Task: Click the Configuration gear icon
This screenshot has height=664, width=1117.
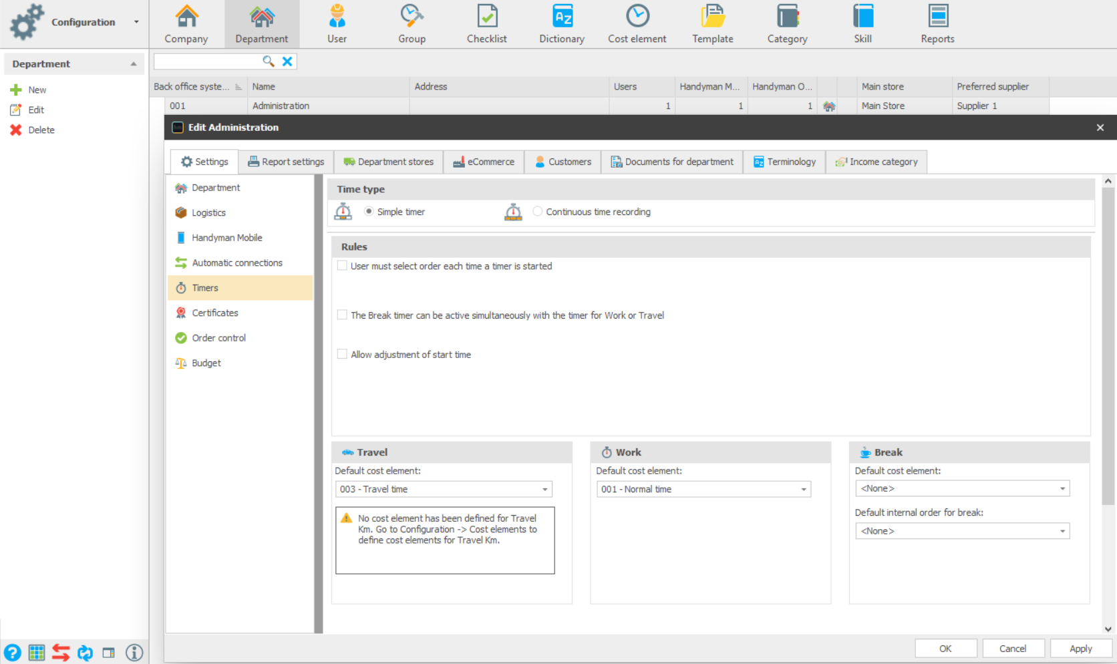Action: [x=27, y=21]
